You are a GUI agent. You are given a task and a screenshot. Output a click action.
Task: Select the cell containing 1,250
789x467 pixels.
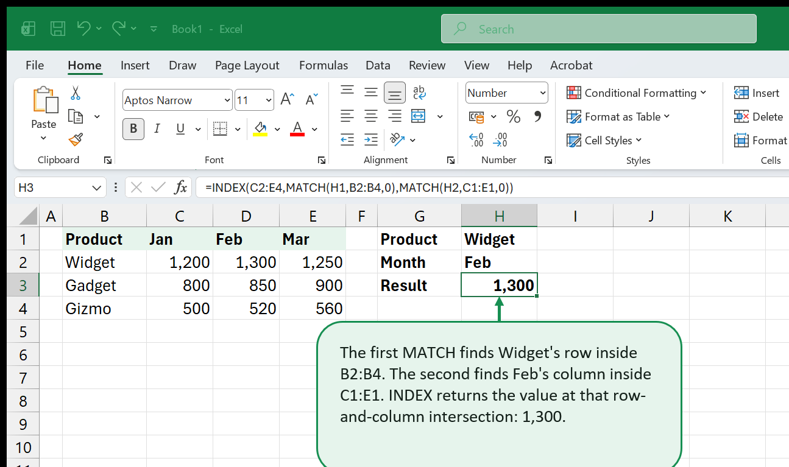[313, 262]
